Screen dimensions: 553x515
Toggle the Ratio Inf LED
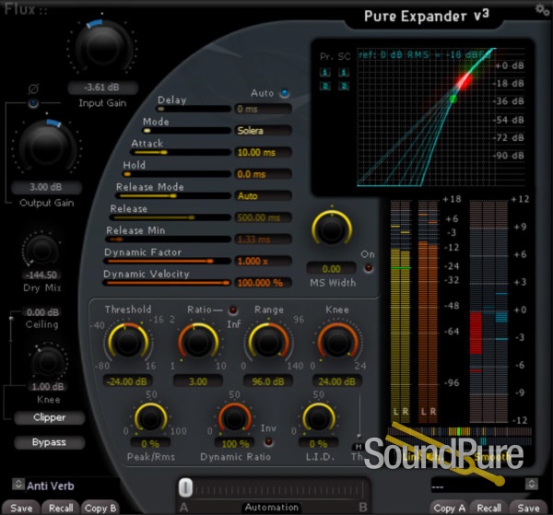point(233,310)
